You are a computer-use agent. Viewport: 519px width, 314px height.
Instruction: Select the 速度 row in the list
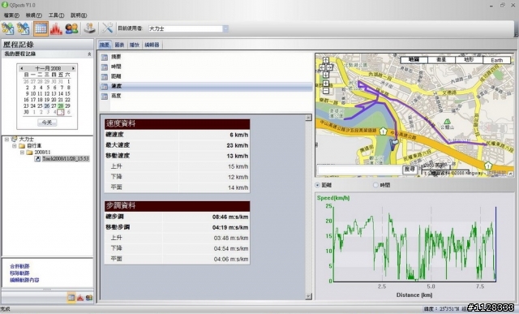206,87
